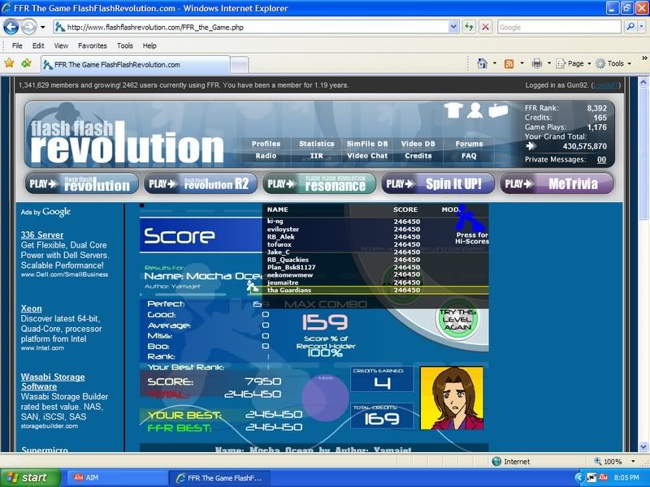Viewport: 650px width, 487px height.
Task: Open the user profile silhouette icon
Action: (475, 110)
